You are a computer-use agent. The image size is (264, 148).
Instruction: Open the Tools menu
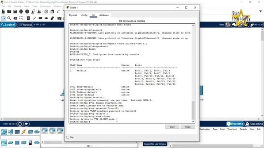[35, 6]
